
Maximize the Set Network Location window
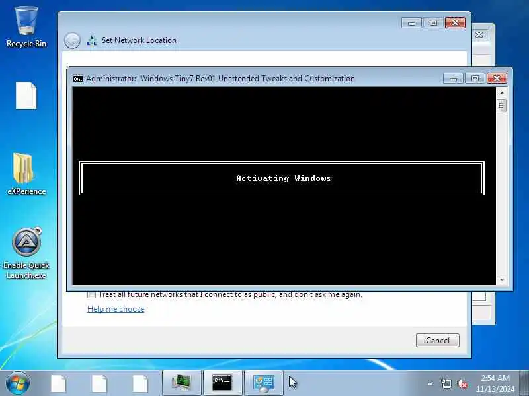(433, 23)
